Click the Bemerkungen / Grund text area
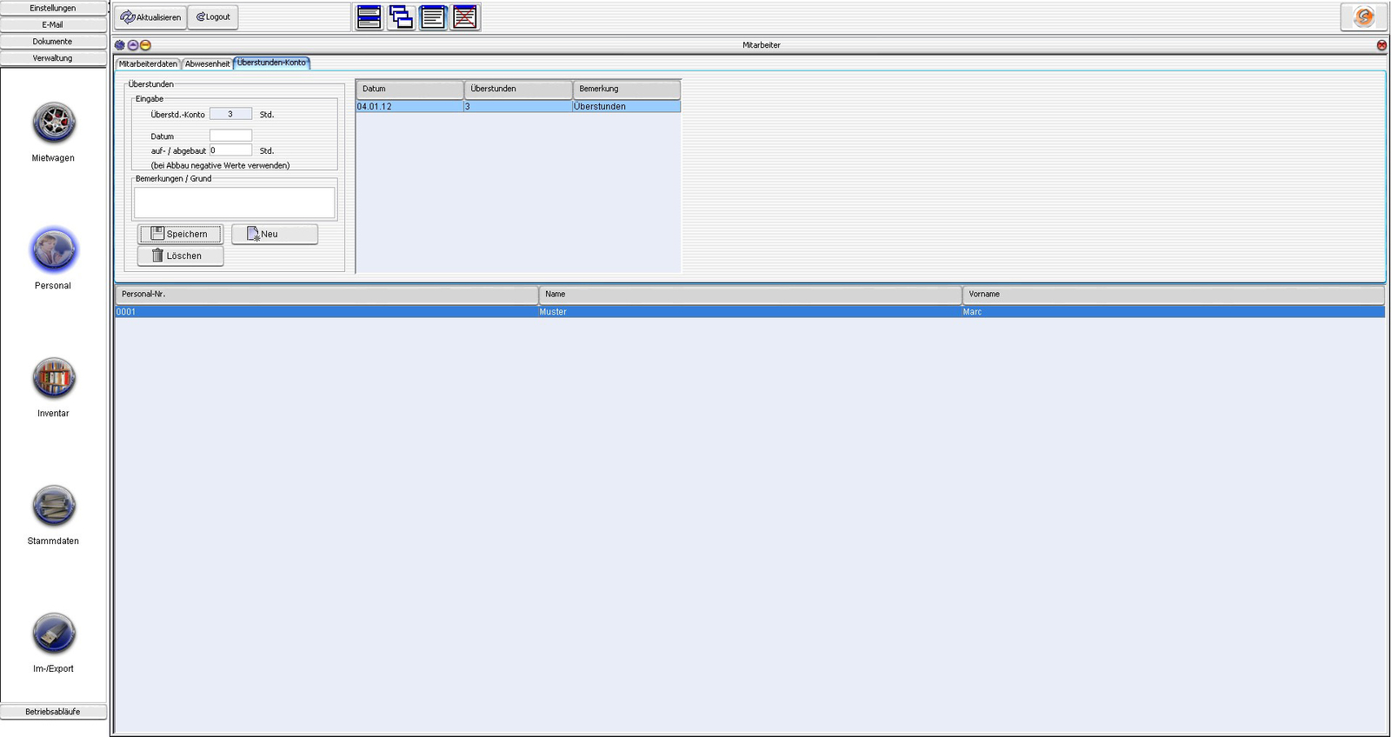1391x737 pixels. point(234,203)
